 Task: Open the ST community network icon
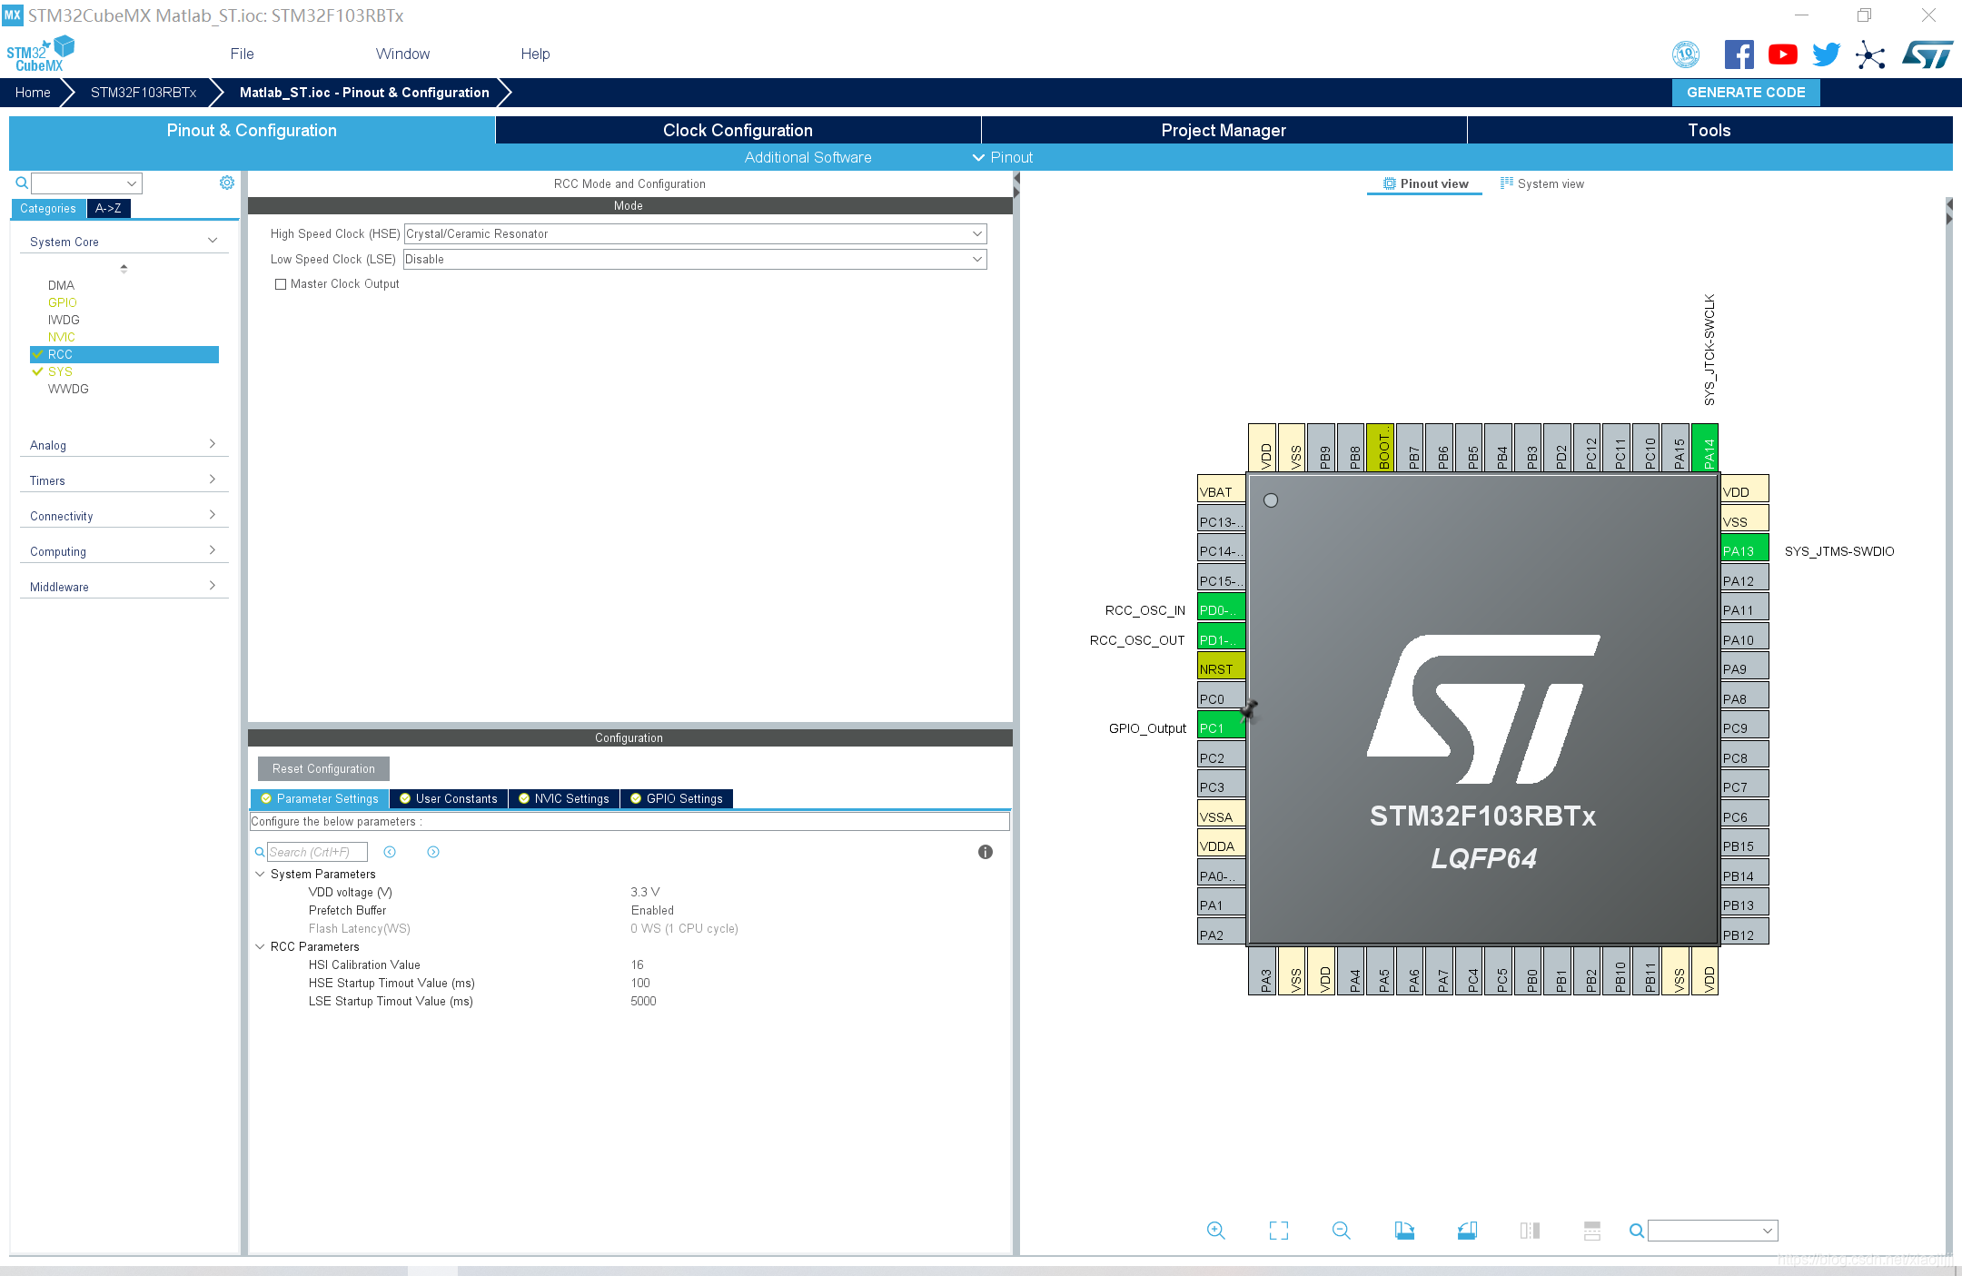[1870, 54]
